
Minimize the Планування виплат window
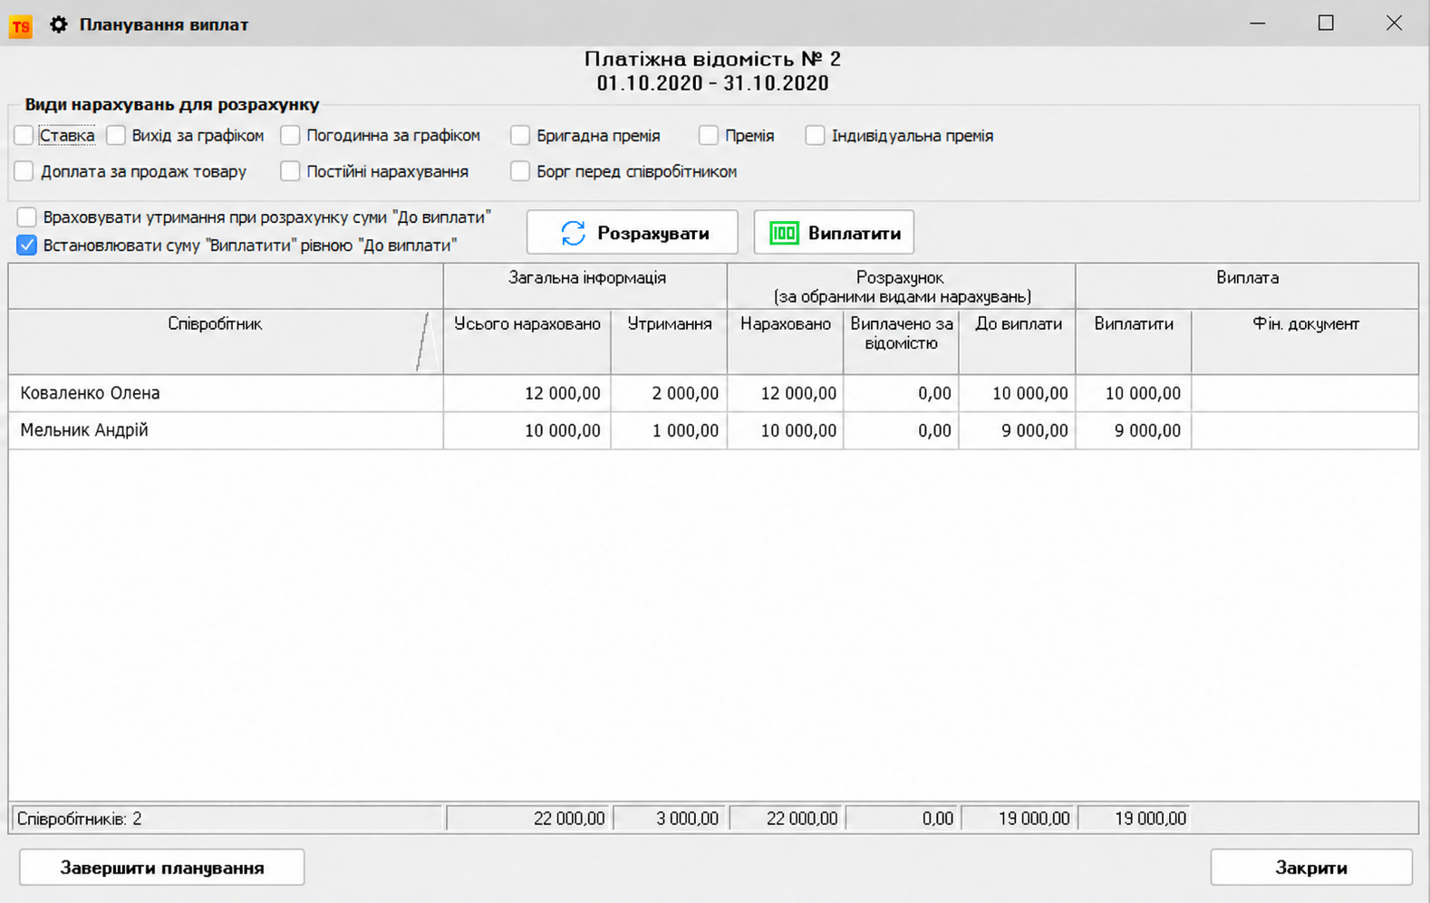(x=1257, y=24)
